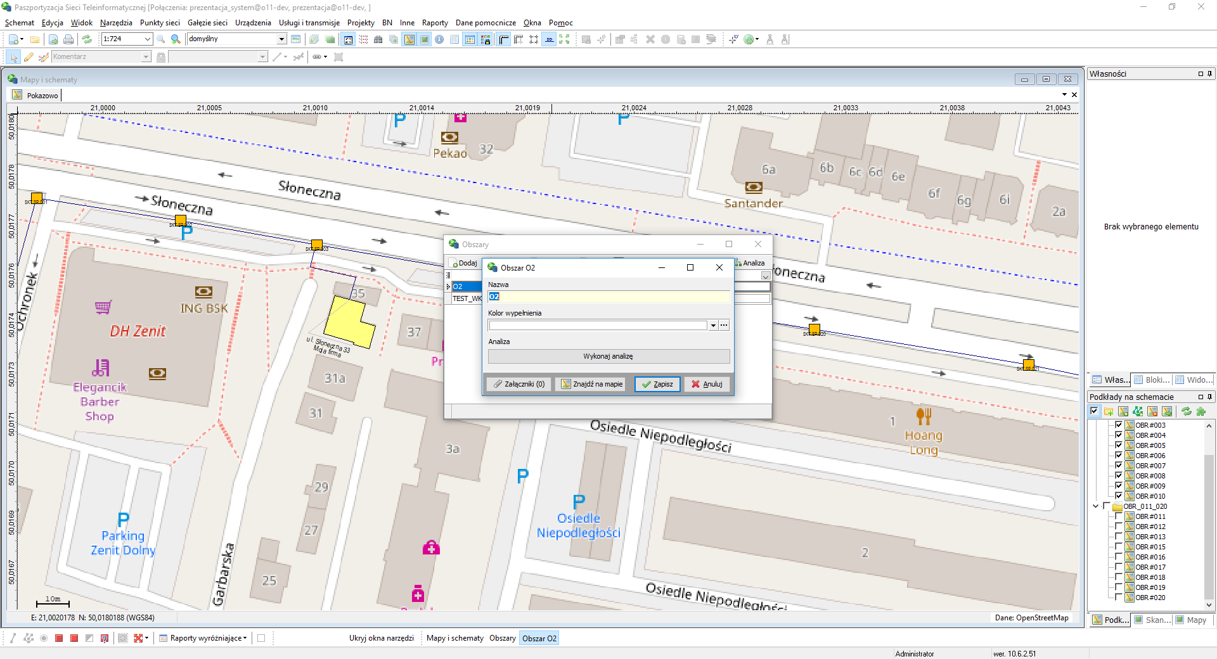Click the binoculars search icon
Screen dimensions: 1217x659
(x=378, y=39)
